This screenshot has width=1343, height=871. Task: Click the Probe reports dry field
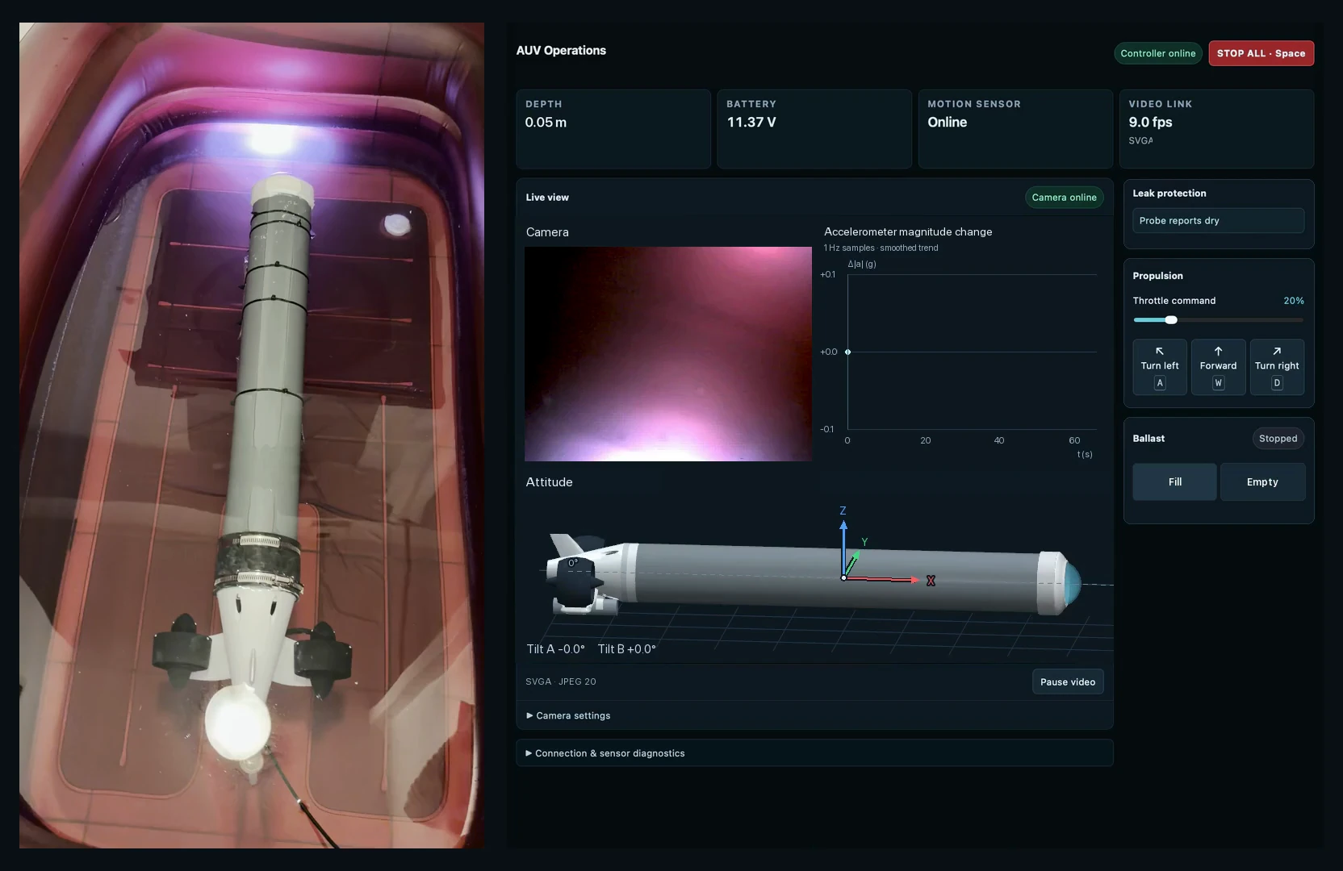[x=1218, y=221]
